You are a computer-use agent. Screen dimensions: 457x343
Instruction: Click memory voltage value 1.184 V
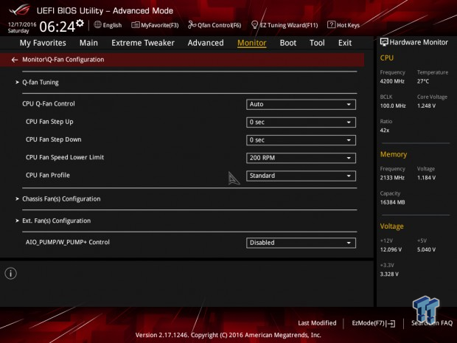[x=426, y=178]
